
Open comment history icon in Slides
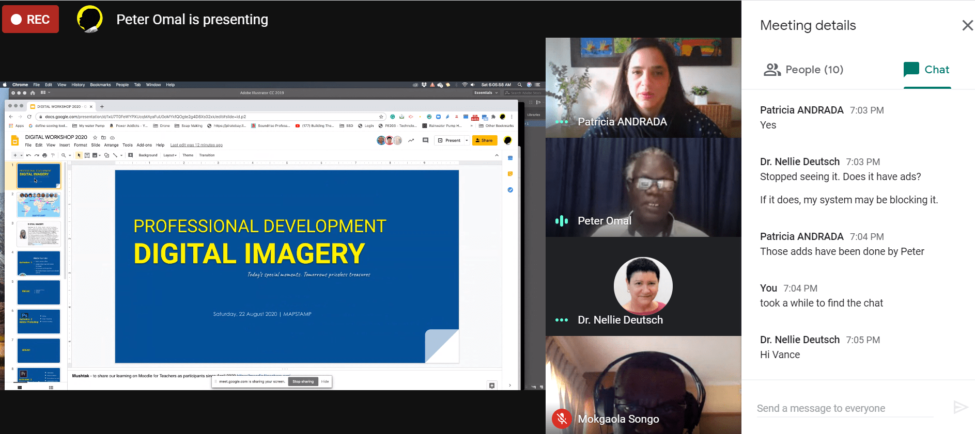[425, 140]
